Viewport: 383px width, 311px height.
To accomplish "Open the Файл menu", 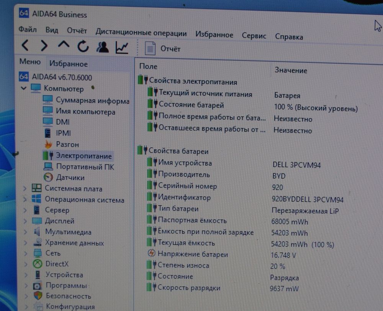I will click(x=28, y=30).
